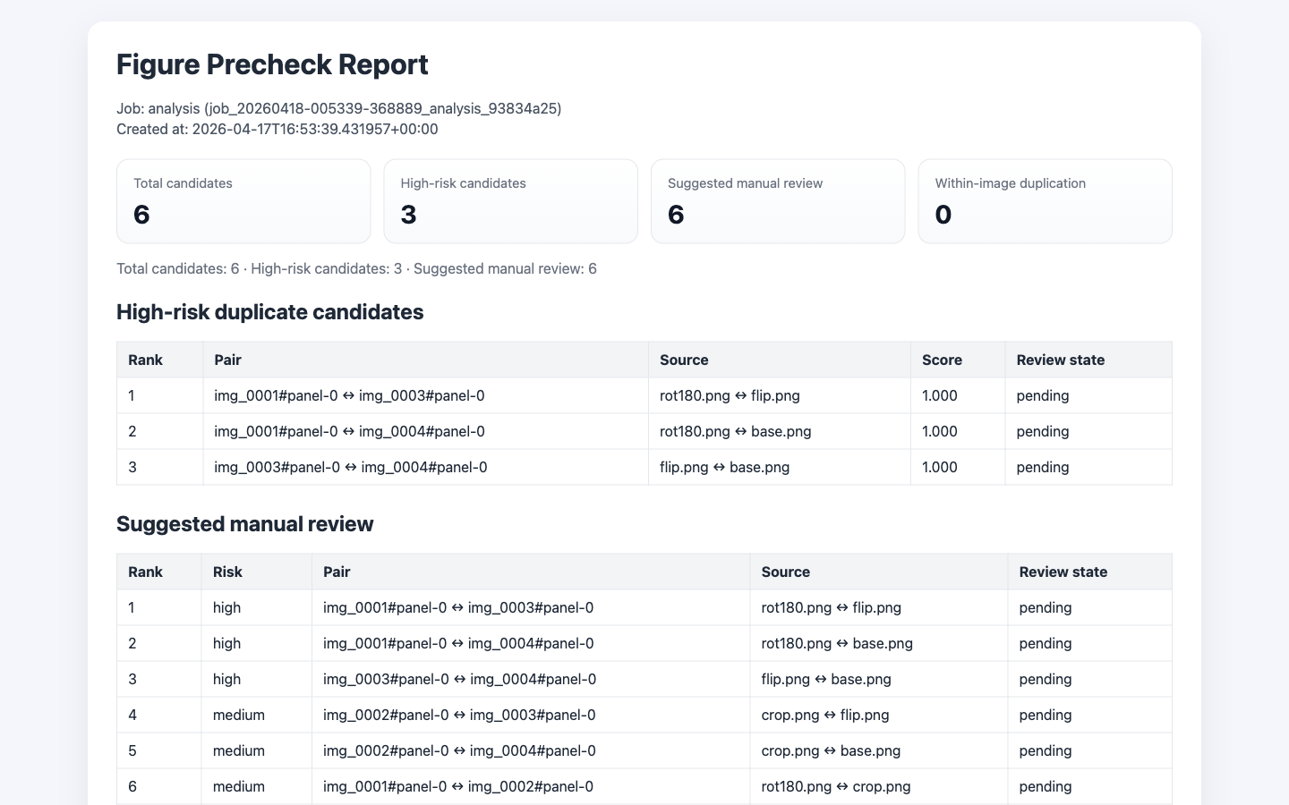Click rot180.png ↔ base.png in high-risk table
This screenshot has width=1289, height=805.
click(x=736, y=431)
